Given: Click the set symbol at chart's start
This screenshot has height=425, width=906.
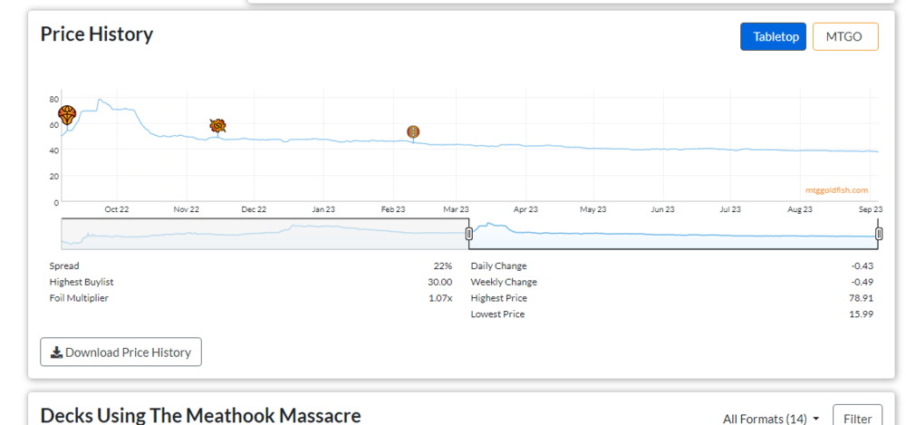Looking at the screenshot, I should coord(67,115).
